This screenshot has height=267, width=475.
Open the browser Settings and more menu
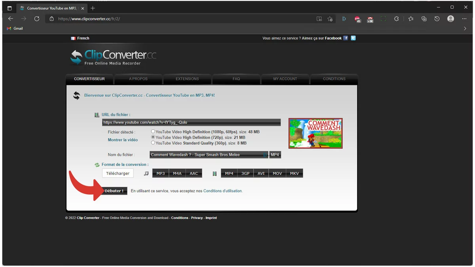(464, 19)
